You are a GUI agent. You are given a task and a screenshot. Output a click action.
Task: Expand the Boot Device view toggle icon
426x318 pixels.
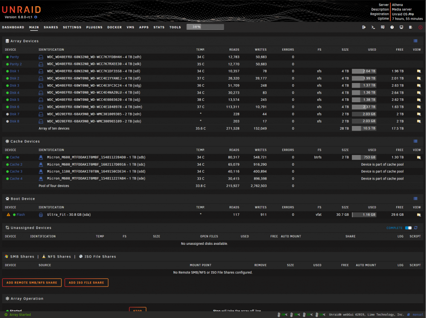pos(415,198)
